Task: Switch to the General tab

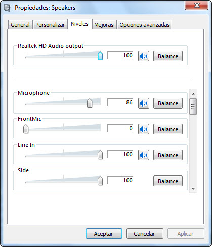Action: click(20, 25)
